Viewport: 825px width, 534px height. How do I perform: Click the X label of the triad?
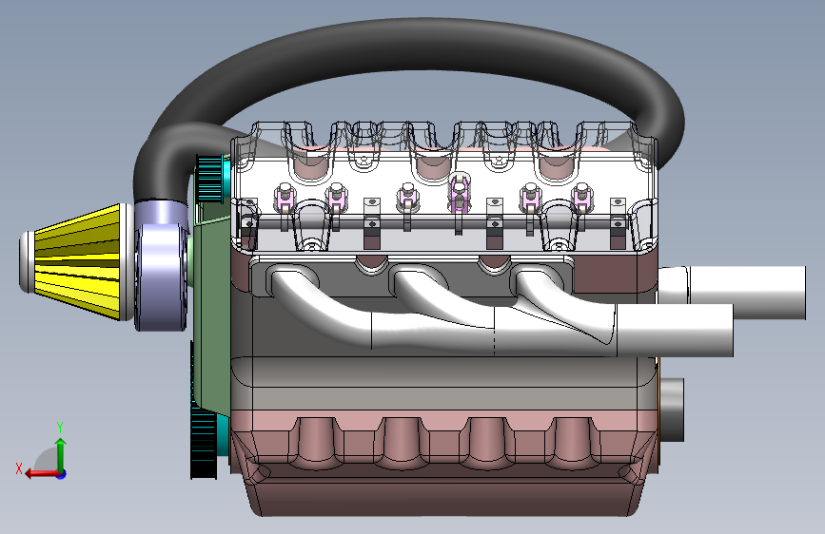pyautogui.click(x=19, y=468)
